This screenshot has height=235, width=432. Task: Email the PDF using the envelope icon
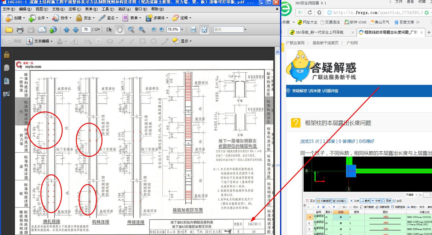click(x=42, y=30)
